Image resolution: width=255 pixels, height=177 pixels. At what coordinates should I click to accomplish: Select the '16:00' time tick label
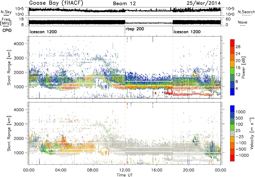coord(157,170)
